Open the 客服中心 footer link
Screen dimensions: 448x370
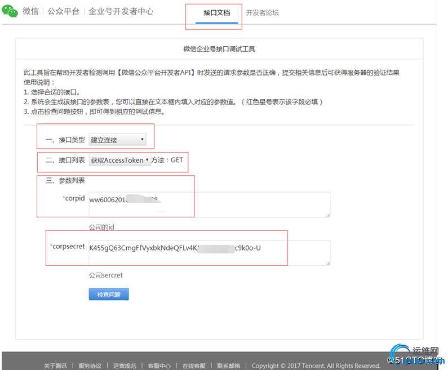(159, 365)
